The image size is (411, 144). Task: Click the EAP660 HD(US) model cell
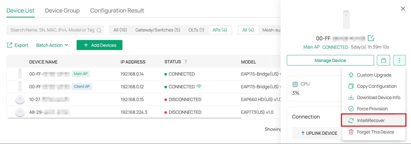point(261,99)
